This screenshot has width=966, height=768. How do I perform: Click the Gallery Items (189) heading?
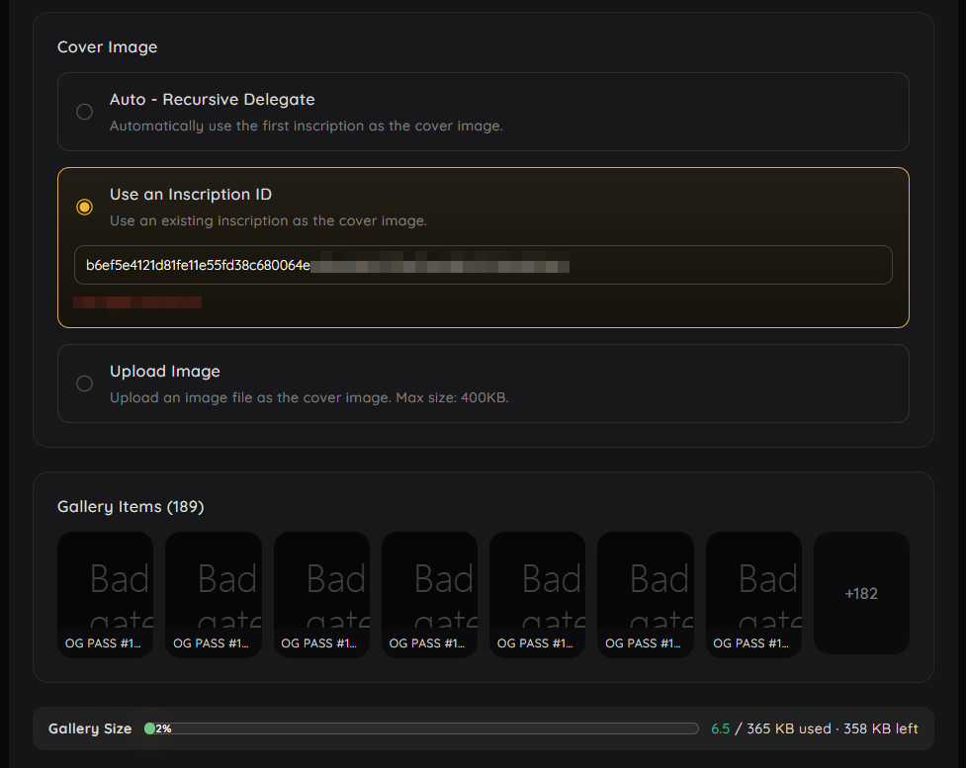(x=131, y=507)
